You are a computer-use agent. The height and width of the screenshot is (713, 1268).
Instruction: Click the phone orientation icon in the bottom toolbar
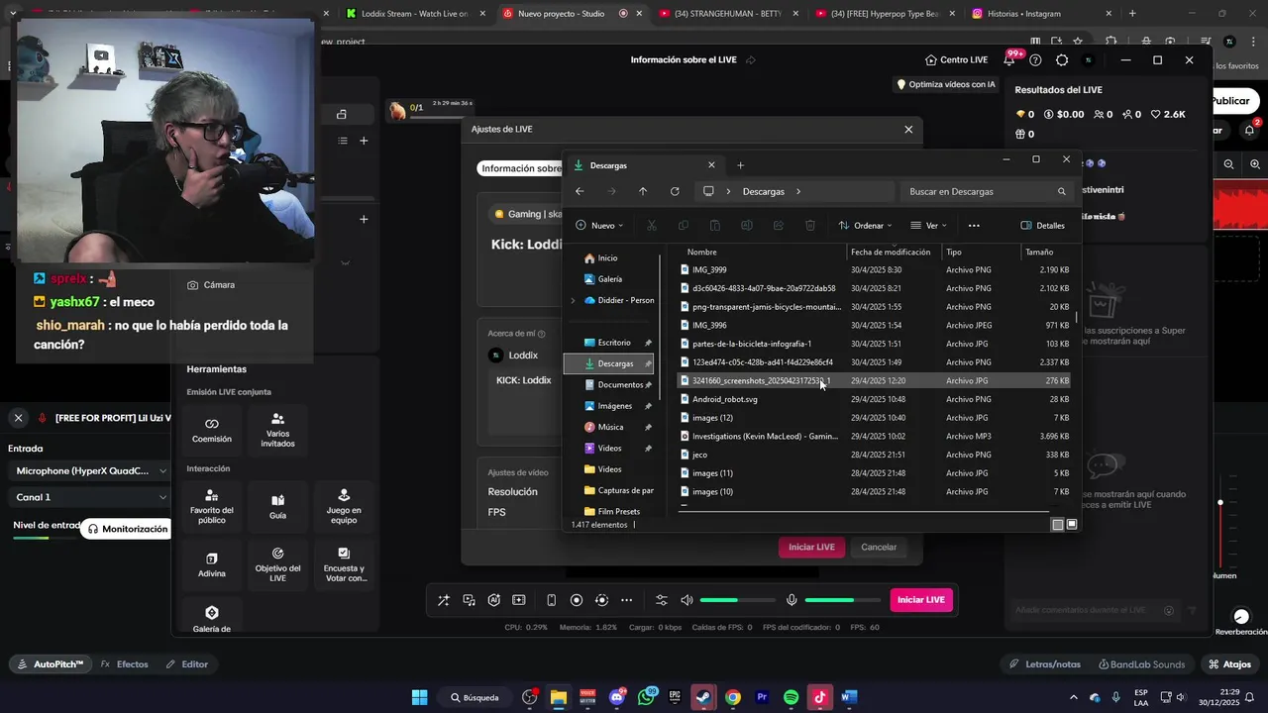point(552,600)
